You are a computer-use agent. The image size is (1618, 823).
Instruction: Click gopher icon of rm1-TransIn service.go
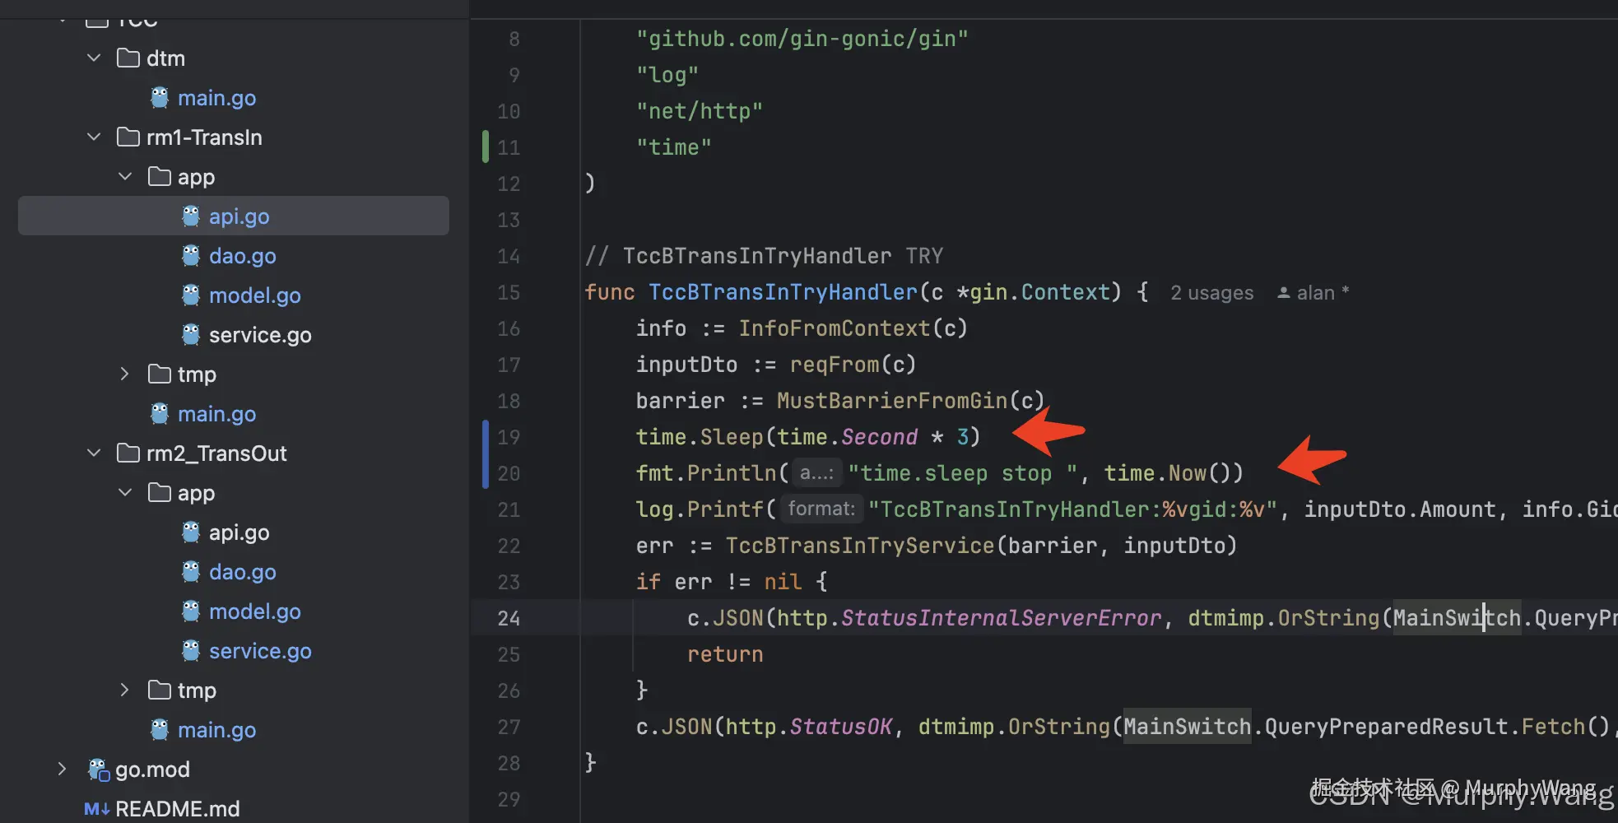(191, 335)
